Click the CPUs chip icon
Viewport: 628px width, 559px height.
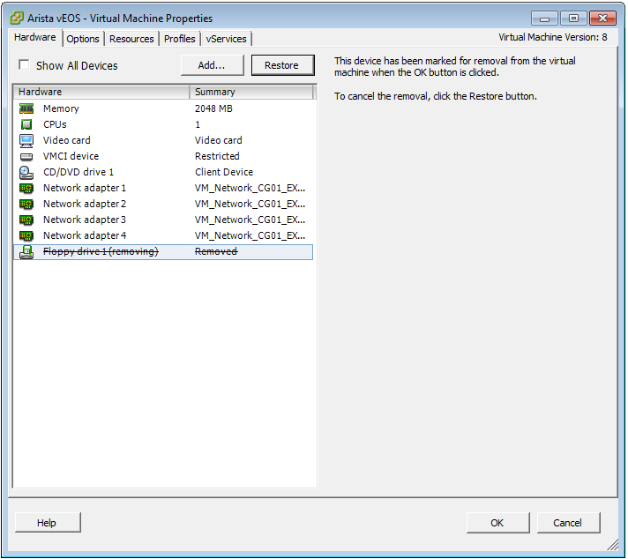(x=26, y=124)
